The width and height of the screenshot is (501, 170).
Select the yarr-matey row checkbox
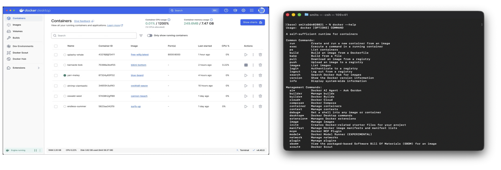tap(56, 75)
